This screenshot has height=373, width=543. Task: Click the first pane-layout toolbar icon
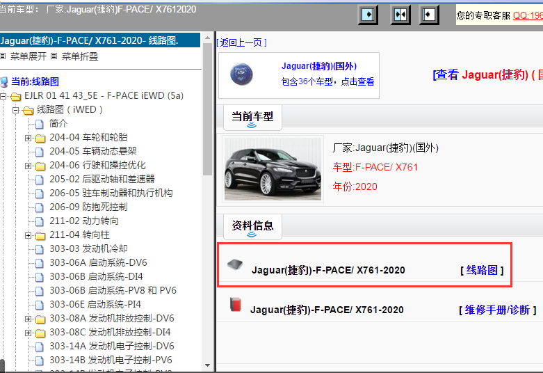coord(368,15)
